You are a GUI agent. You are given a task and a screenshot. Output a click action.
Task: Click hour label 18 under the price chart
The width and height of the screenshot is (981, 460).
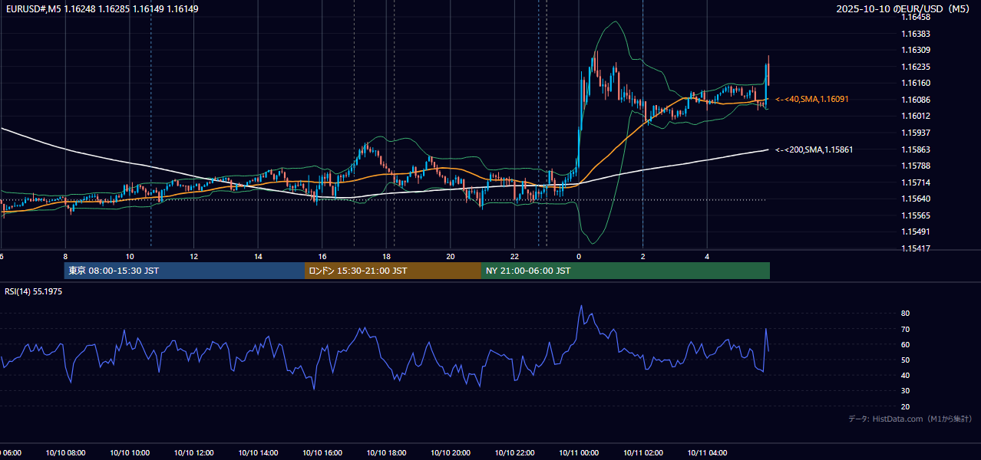point(386,257)
